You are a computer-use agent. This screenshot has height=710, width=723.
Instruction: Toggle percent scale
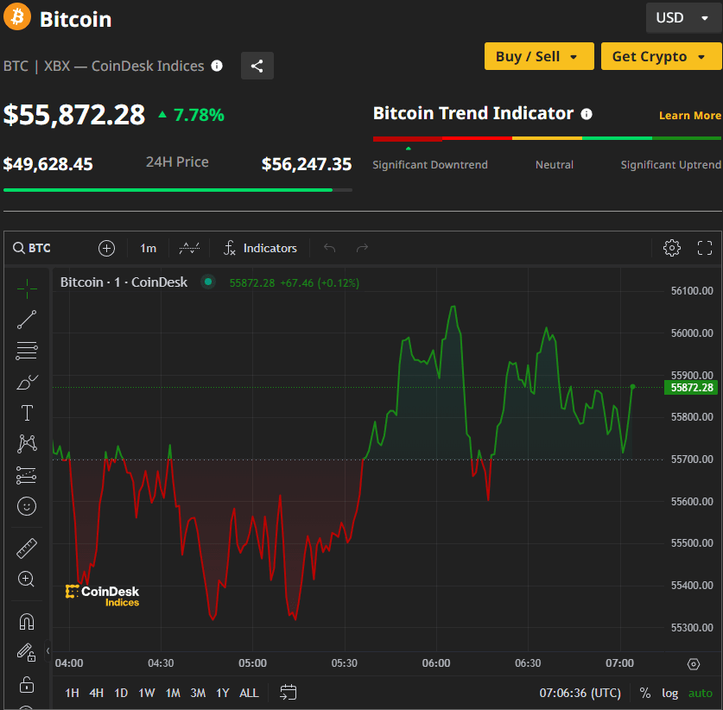[645, 693]
